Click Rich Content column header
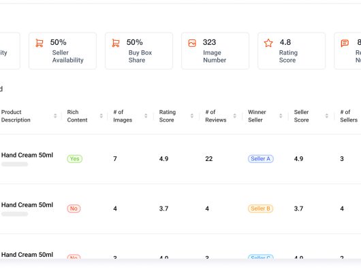361x269 pixels. (x=77, y=116)
